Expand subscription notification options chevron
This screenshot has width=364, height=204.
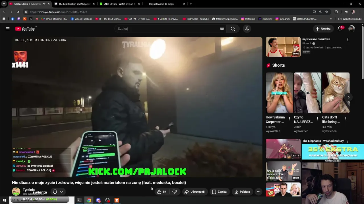(x=61, y=192)
